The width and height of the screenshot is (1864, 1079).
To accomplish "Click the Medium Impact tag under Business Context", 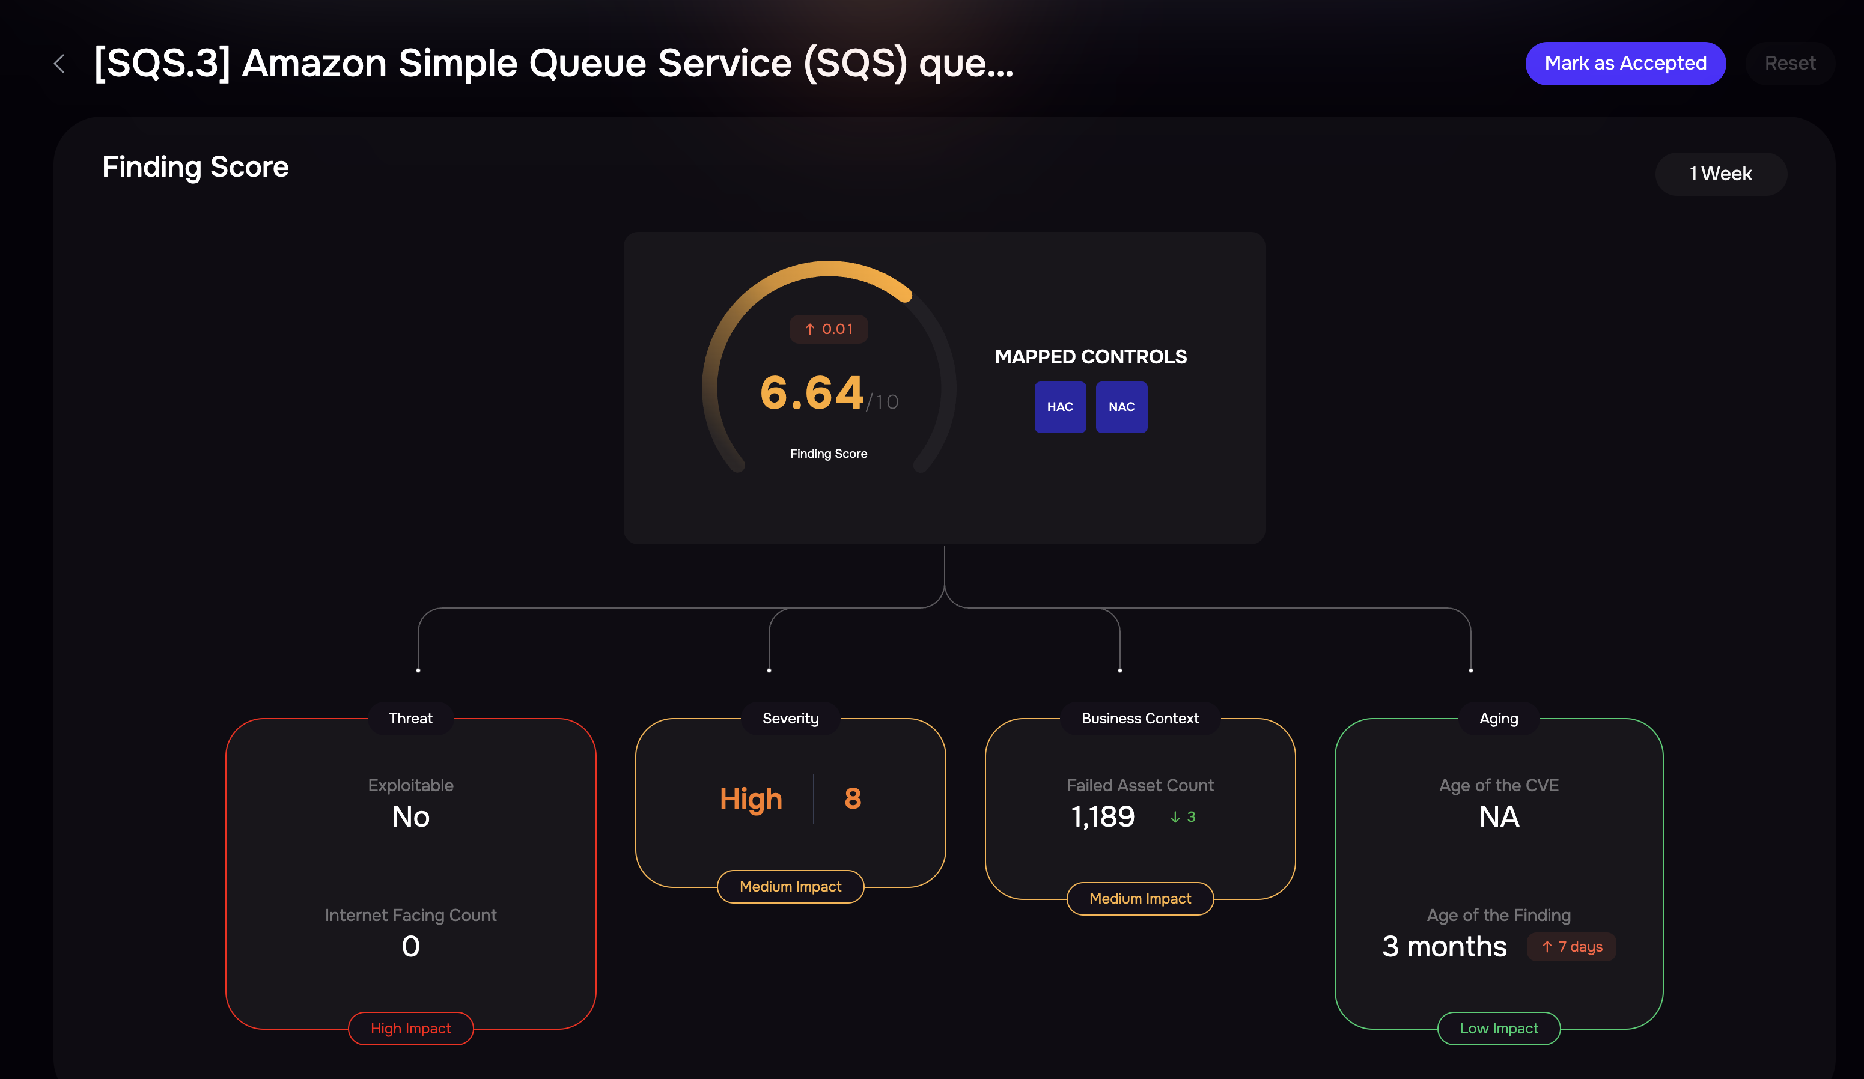I will click(1140, 898).
